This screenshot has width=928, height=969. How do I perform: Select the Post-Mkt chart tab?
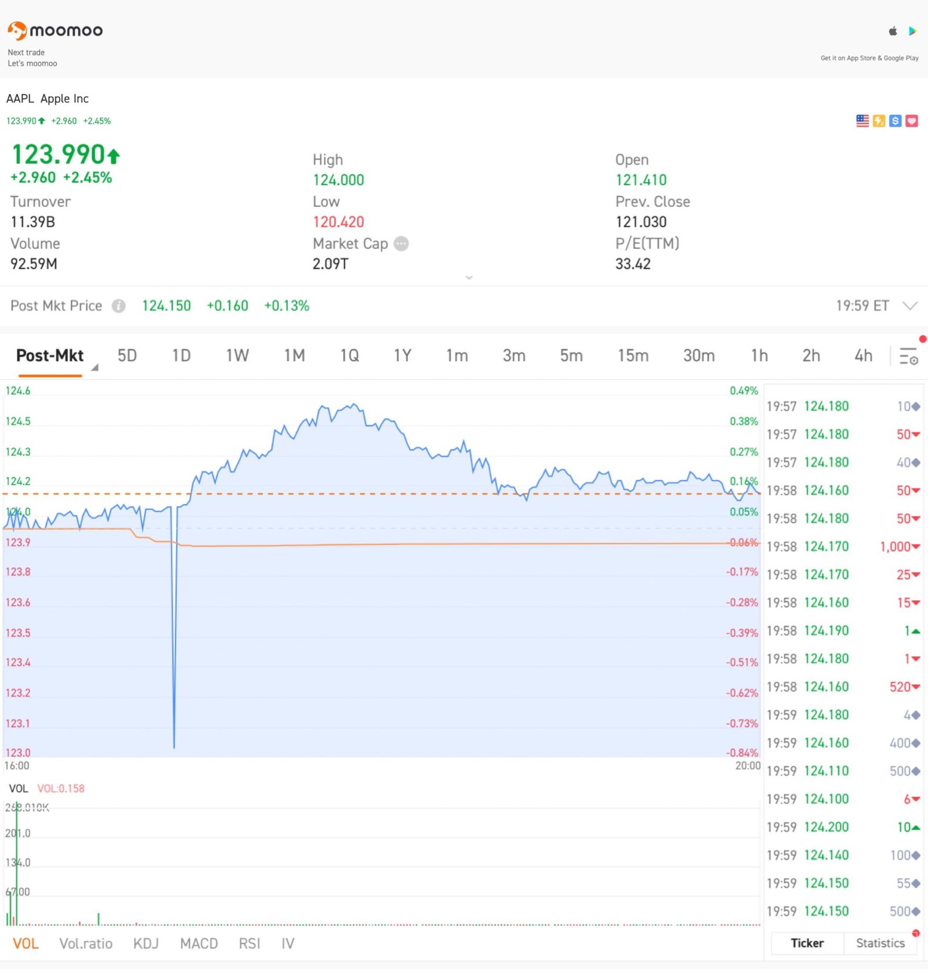click(50, 355)
